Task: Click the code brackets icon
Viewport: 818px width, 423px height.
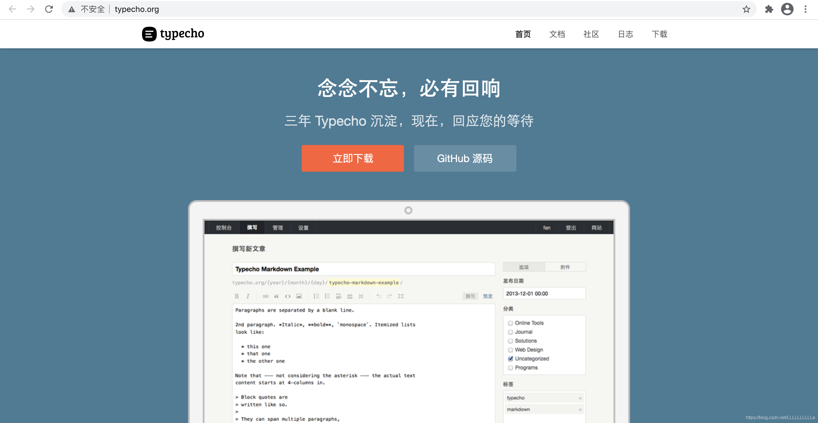Action: 288,296
